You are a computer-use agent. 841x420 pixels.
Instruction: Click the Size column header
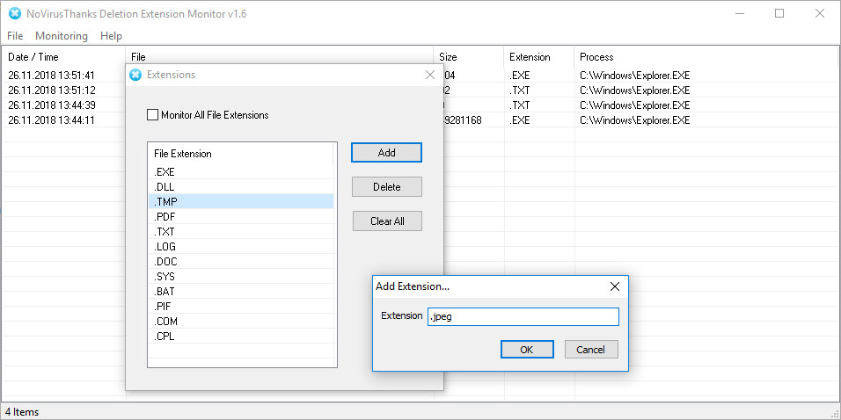point(469,57)
